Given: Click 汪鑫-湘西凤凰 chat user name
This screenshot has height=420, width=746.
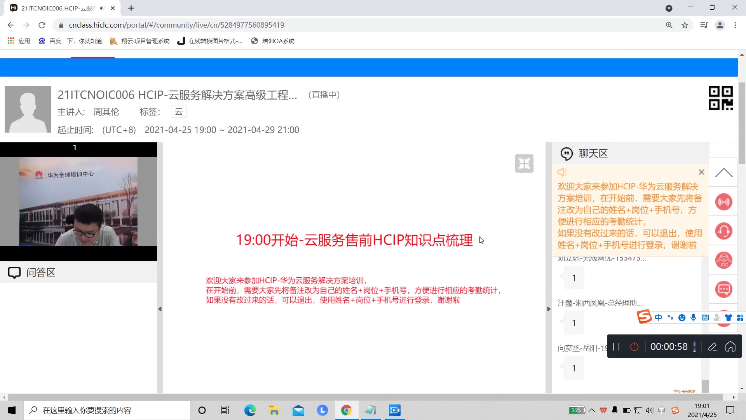Looking at the screenshot, I should [600, 303].
